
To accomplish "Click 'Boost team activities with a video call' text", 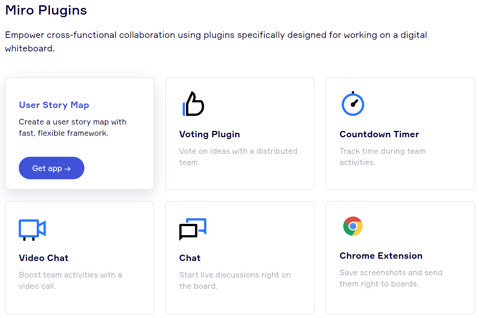I will click(70, 280).
